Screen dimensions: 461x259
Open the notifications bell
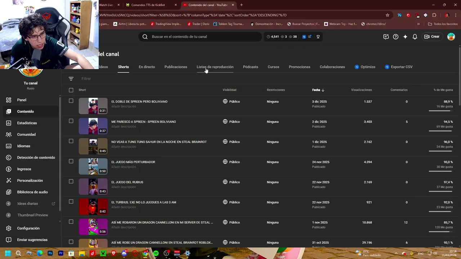[415, 37]
